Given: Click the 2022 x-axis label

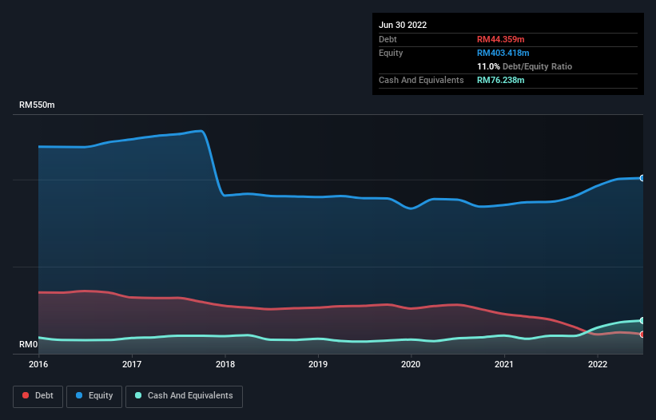Looking at the screenshot, I should coord(598,364).
